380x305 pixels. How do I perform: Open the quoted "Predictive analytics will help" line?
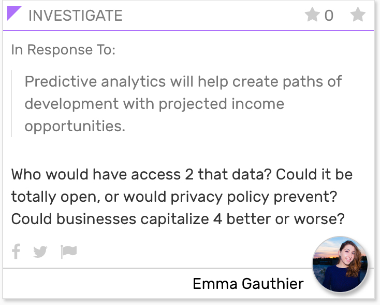point(183,81)
